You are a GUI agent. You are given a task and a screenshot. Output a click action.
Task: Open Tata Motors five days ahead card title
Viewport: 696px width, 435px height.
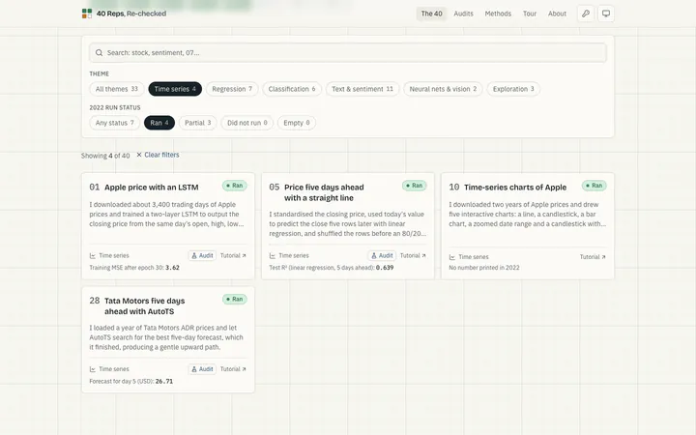[x=145, y=306]
